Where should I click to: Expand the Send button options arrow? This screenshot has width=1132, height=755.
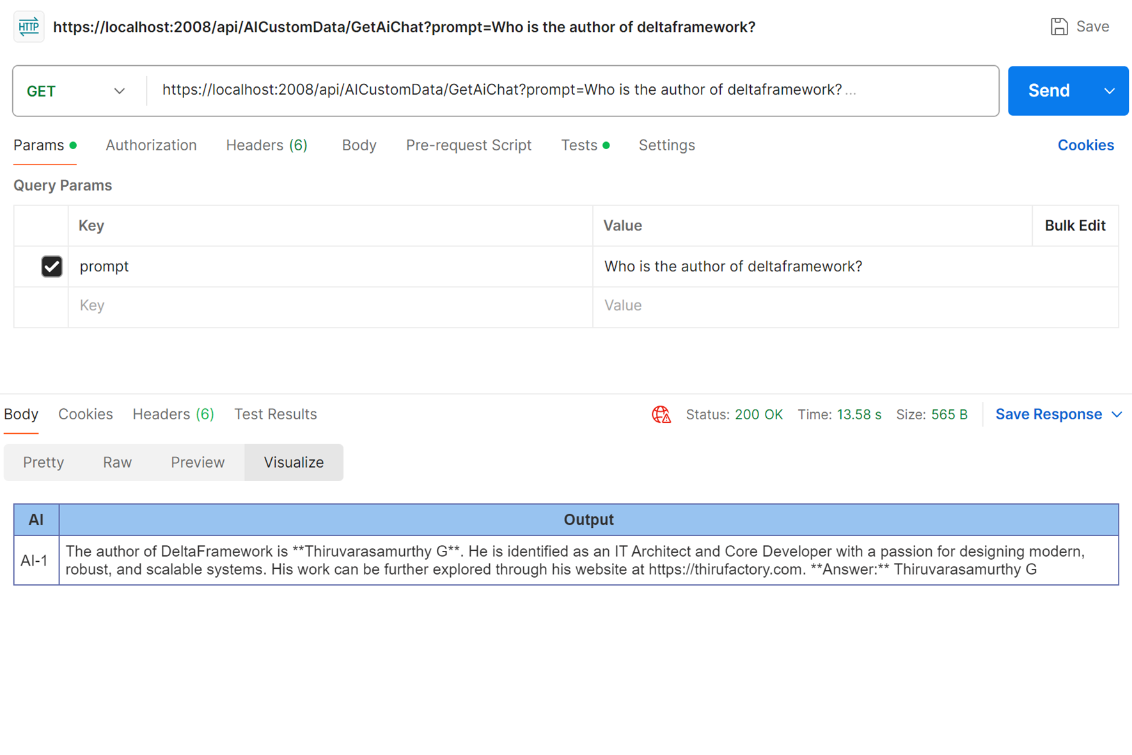[x=1110, y=91]
